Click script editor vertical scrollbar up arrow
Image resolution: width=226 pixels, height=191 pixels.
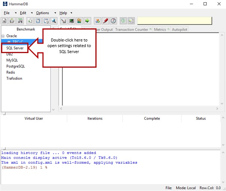[x=222, y=35]
